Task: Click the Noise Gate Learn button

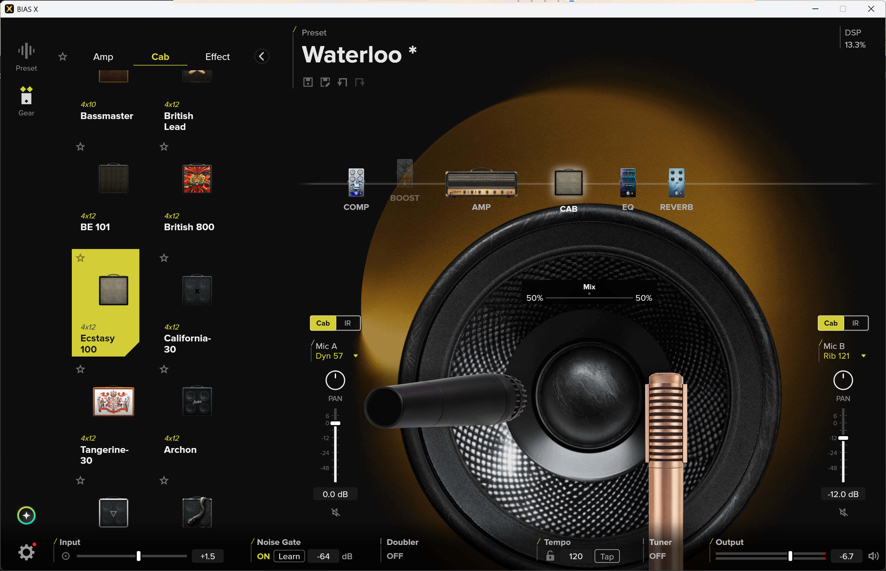Action: tap(289, 556)
